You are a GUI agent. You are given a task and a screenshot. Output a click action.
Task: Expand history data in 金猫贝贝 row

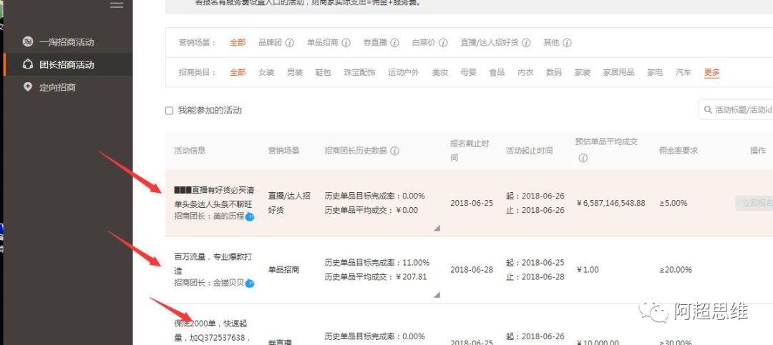[x=437, y=294]
